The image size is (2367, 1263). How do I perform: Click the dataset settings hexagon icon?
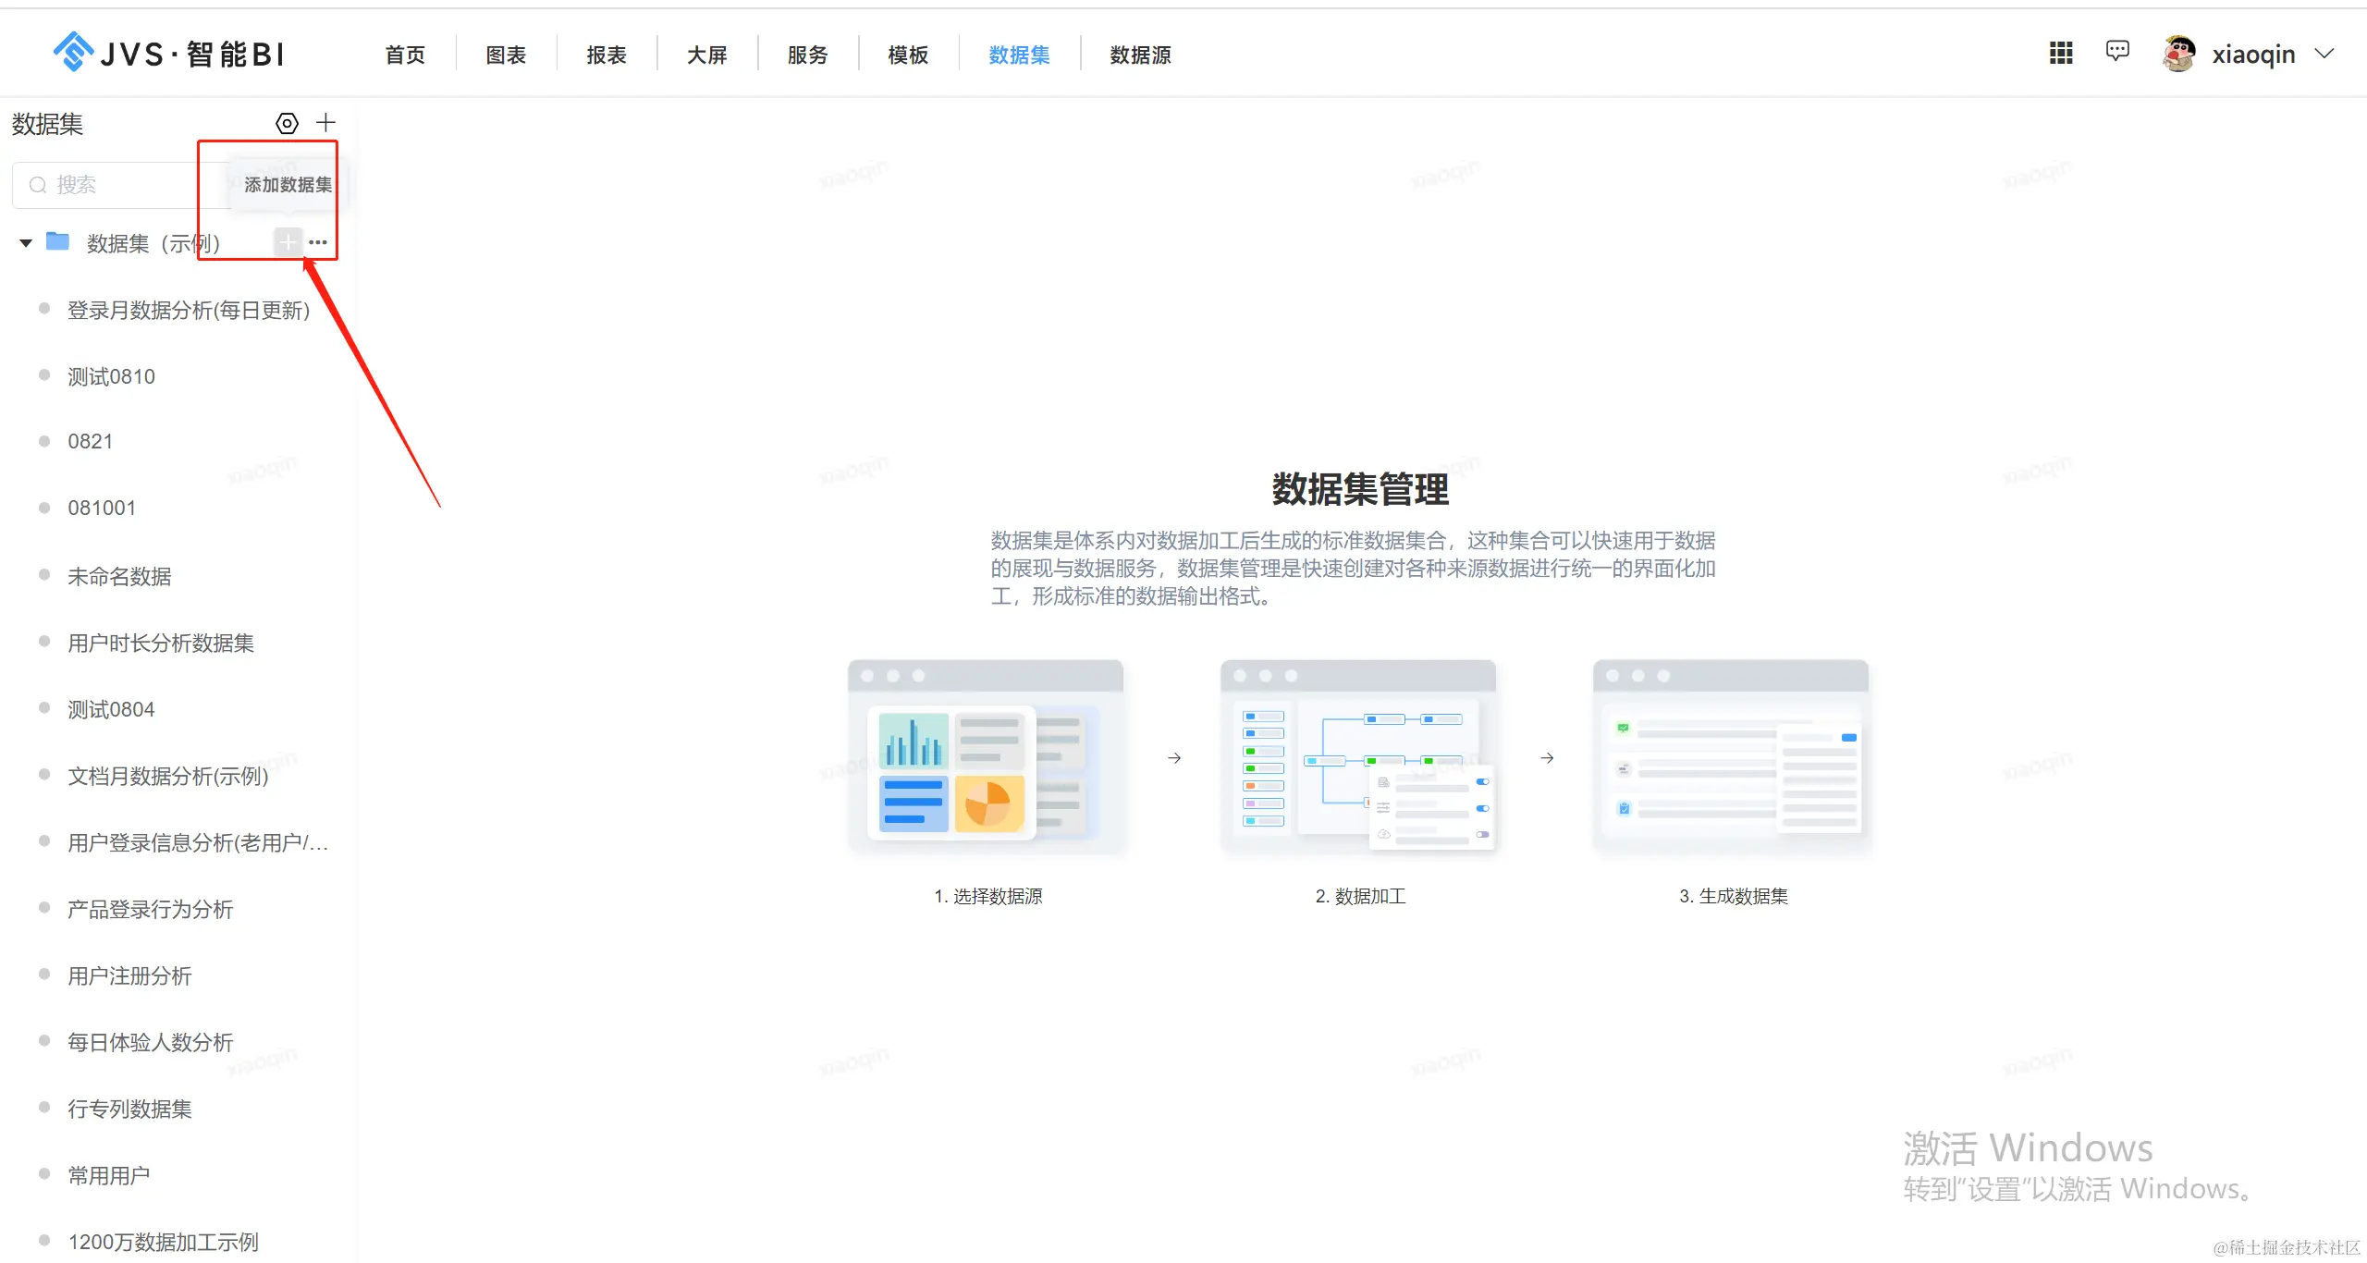[288, 123]
